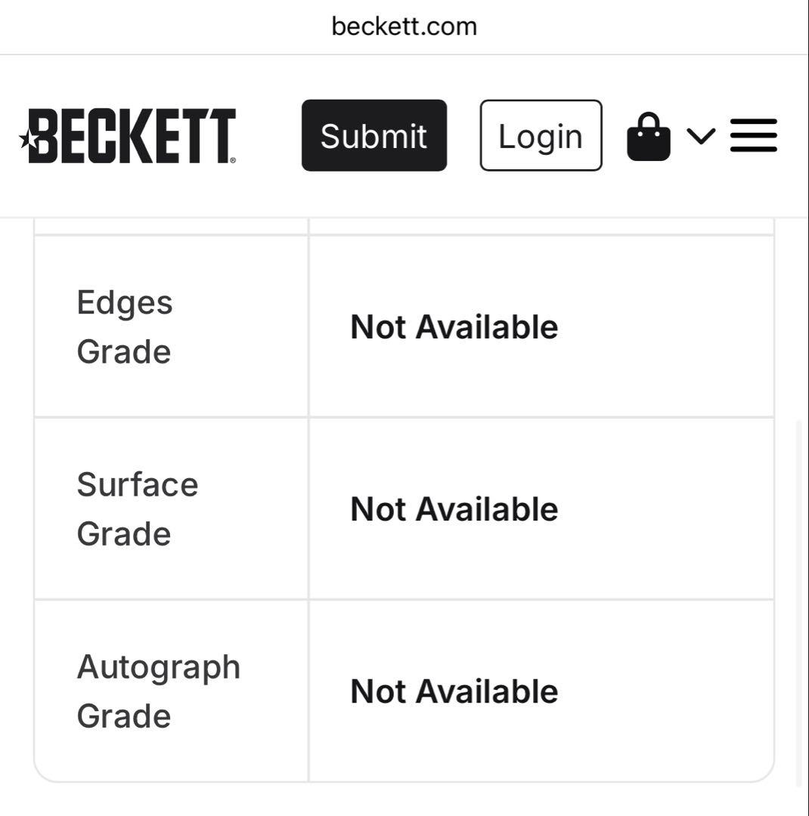
Task: Click the word Edges in the table
Action: pos(124,302)
